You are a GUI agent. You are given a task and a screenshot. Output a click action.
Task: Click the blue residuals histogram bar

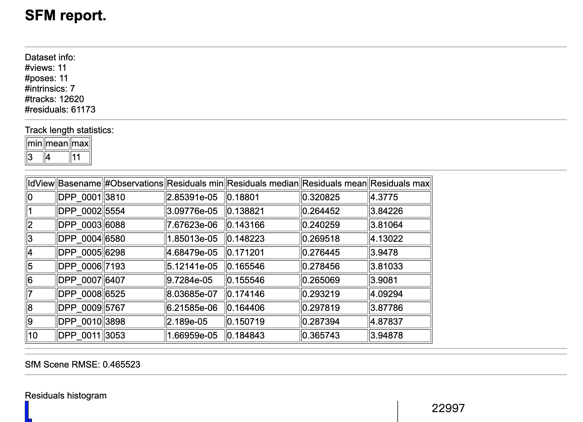(x=27, y=411)
